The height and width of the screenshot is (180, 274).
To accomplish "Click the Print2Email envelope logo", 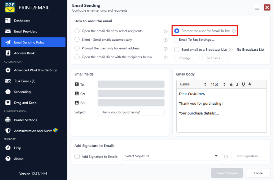I will click(10, 7).
